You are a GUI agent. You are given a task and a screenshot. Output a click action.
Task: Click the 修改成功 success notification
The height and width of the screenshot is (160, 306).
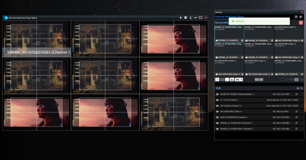point(259,21)
